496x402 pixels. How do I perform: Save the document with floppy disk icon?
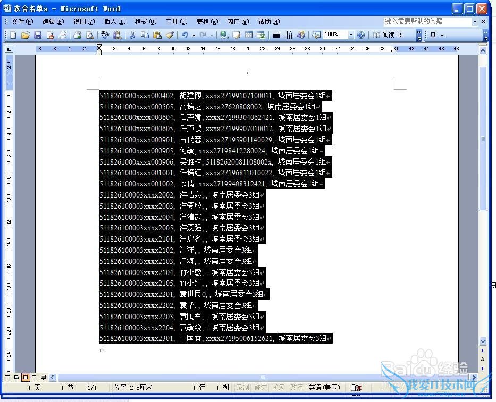click(x=38, y=35)
